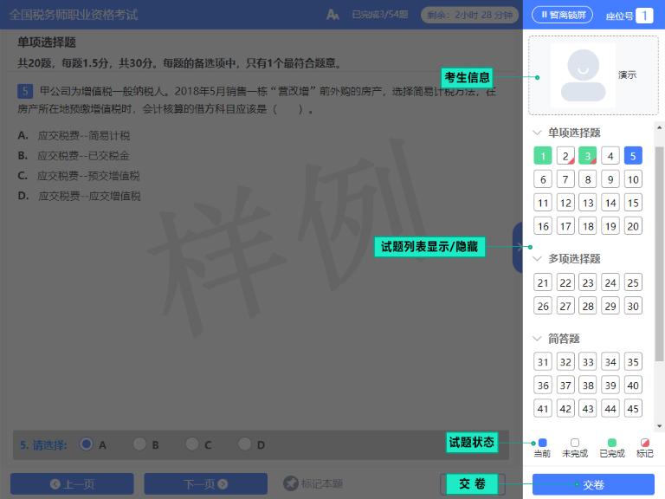Jump to question 21 in multiple choice

pos(543,282)
